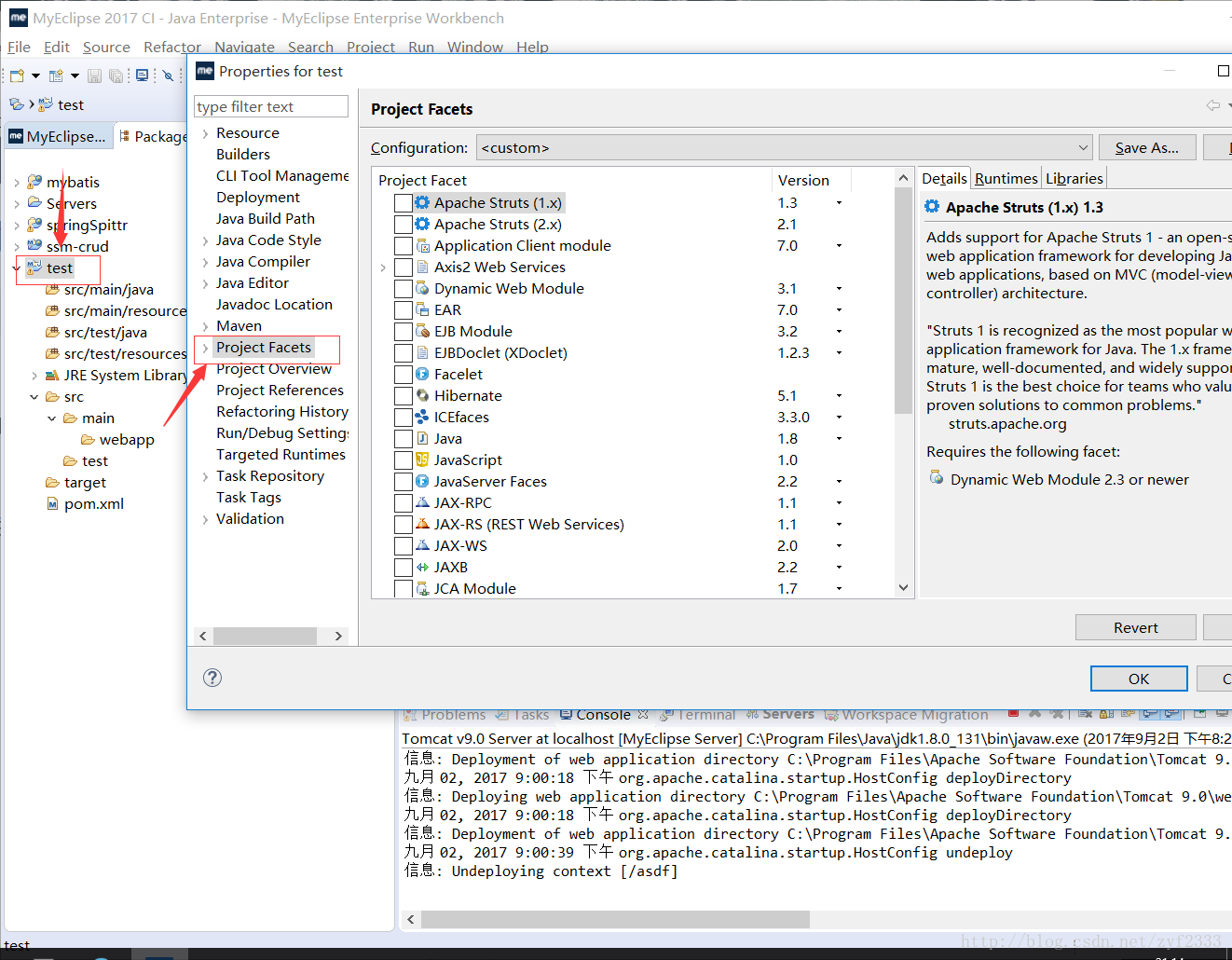Click the Dynamic Web Module facet icon
This screenshot has height=960, width=1232.
click(x=422, y=288)
